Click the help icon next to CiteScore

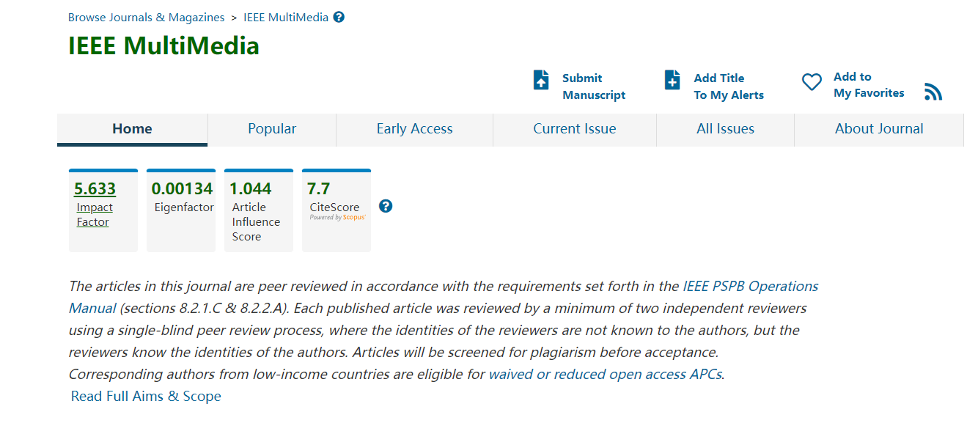click(386, 206)
